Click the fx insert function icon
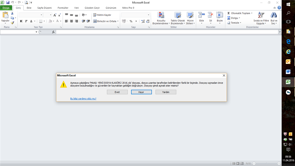Screen dimensions: 295x166 click(x=53, y=32)
